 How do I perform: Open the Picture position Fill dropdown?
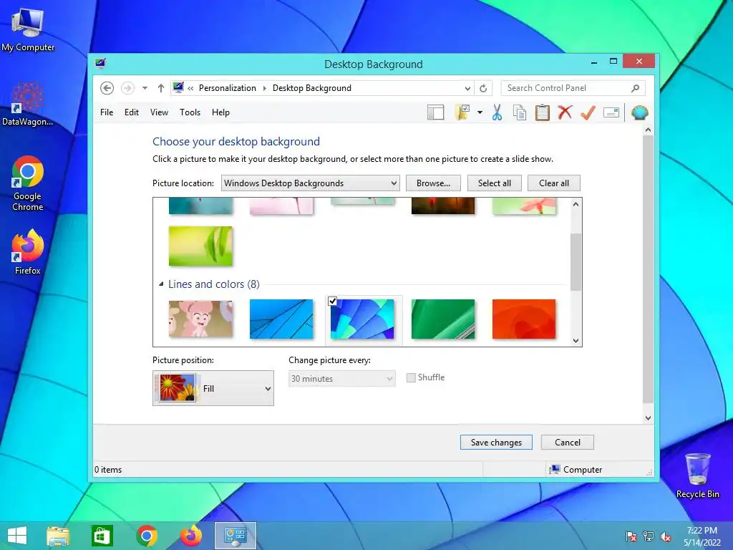coord(213,388)
